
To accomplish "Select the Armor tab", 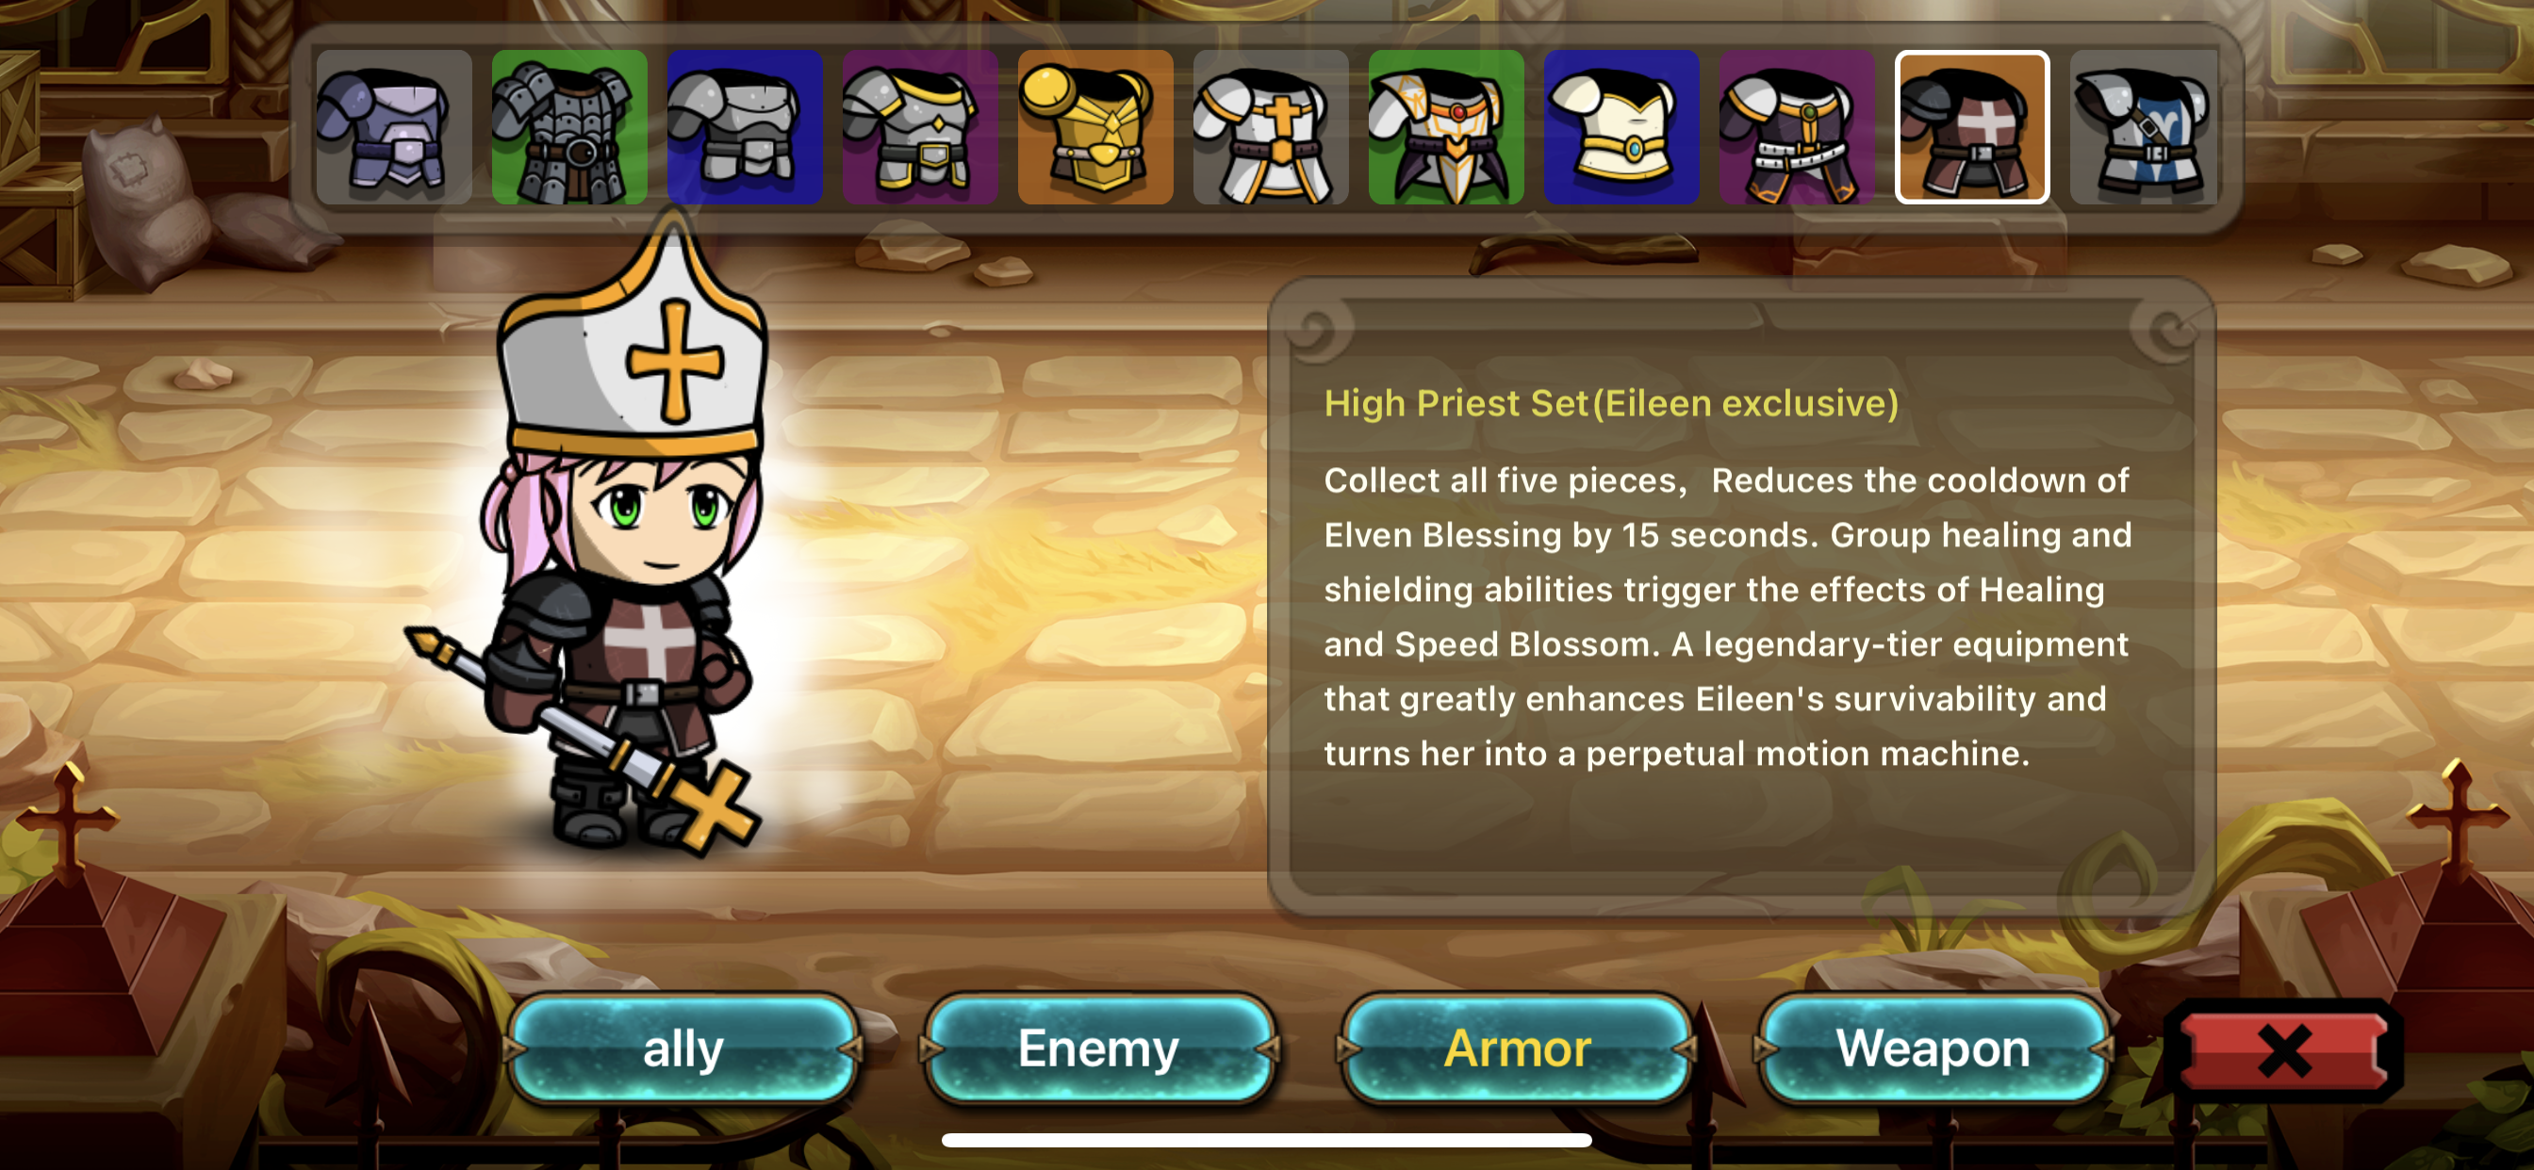I will 1516,1048.
